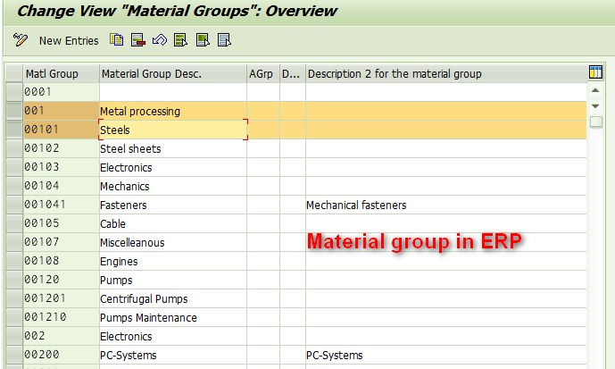Click the Material Group Desc. column header
Image resolution: width=615 pixels, height=369 pixels.
click(173, 73)
